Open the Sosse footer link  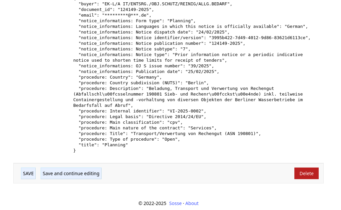[x=175, y=203]
